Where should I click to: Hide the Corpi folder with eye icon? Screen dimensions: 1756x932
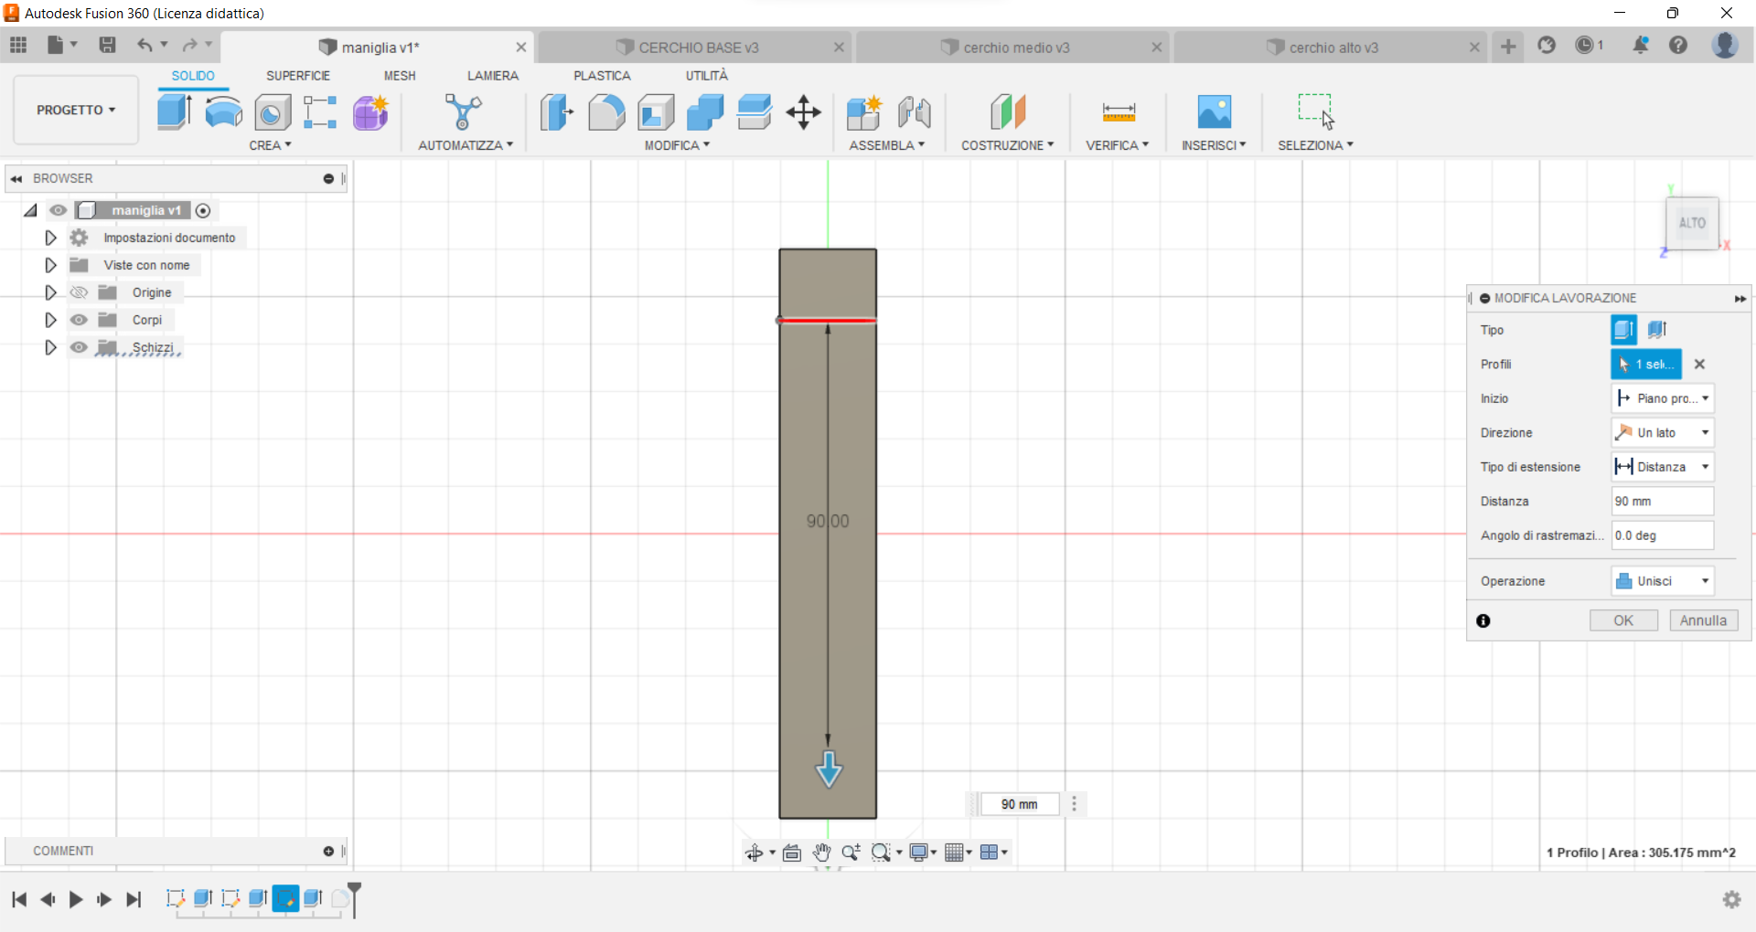[80, 320]
